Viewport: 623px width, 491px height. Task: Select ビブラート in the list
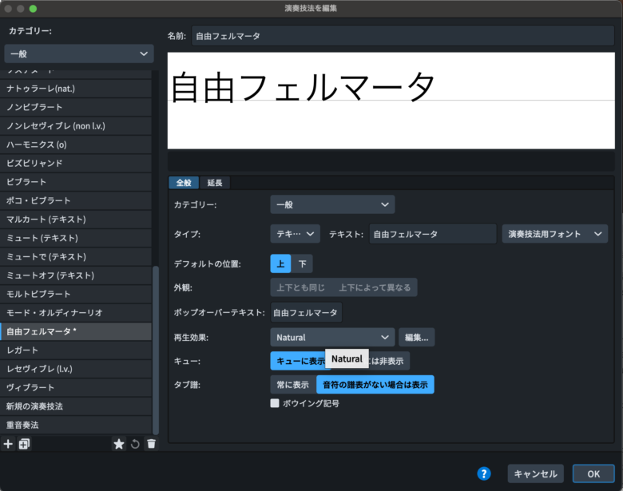tap(76, 182)
